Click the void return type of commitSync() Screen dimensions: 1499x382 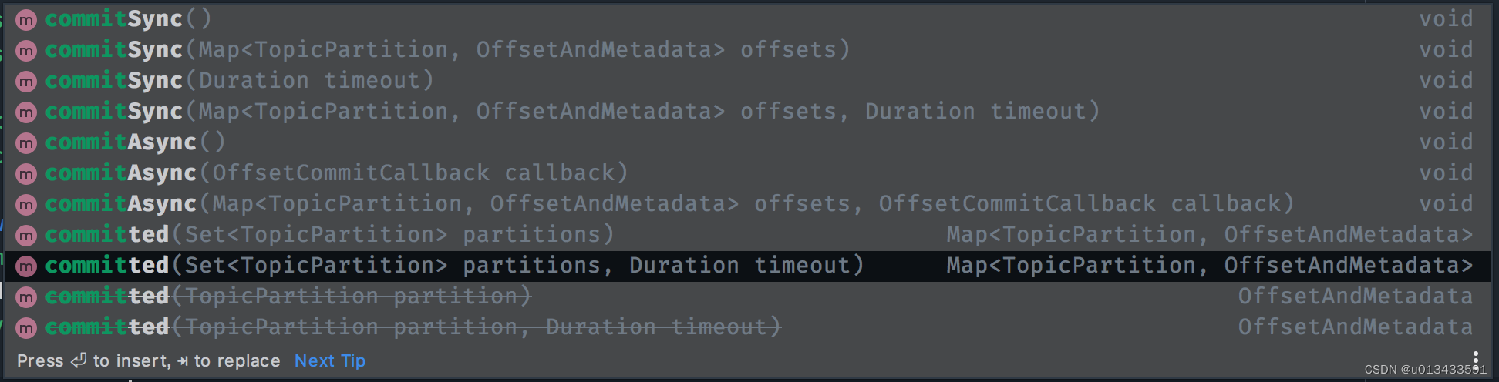coord(1446,19)
